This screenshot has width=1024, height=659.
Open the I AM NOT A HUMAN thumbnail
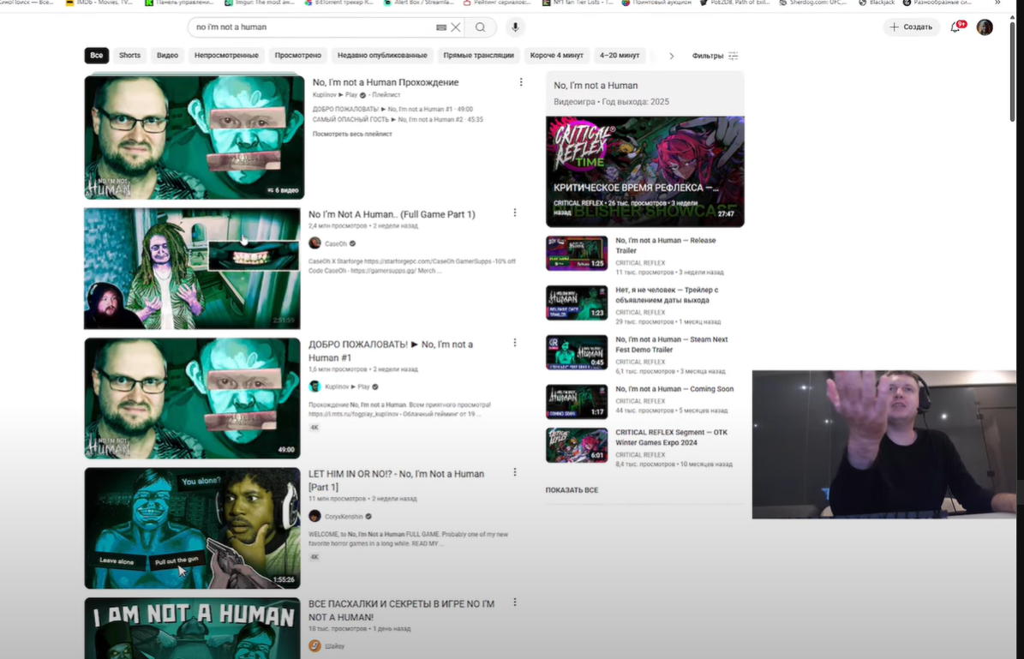[x=192, y=628]
